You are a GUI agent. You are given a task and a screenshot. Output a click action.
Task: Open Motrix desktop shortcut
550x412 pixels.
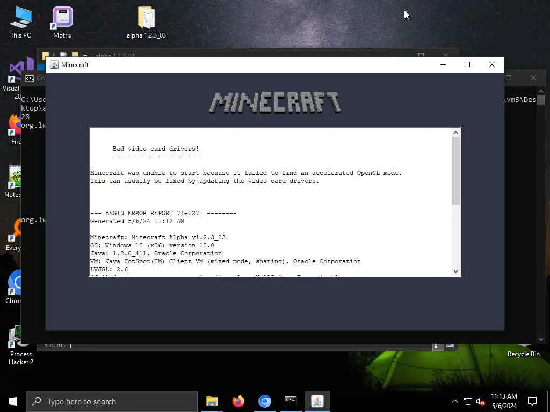pos(62,21)
